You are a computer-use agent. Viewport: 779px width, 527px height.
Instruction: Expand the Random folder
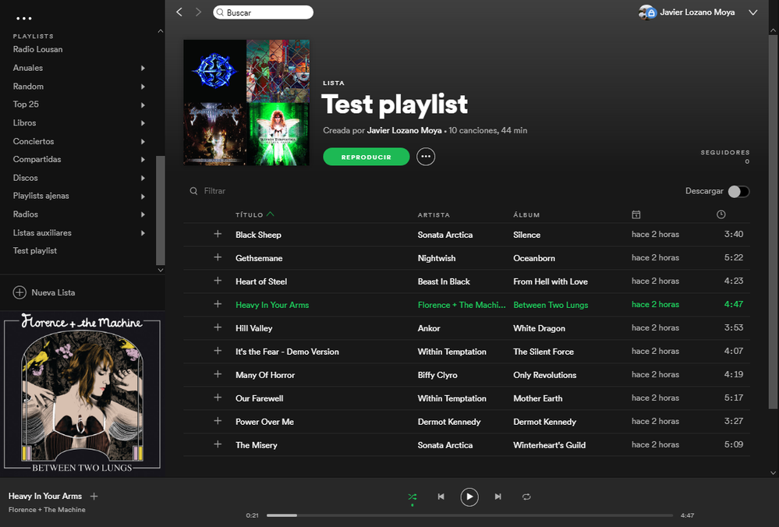(143, 87)
